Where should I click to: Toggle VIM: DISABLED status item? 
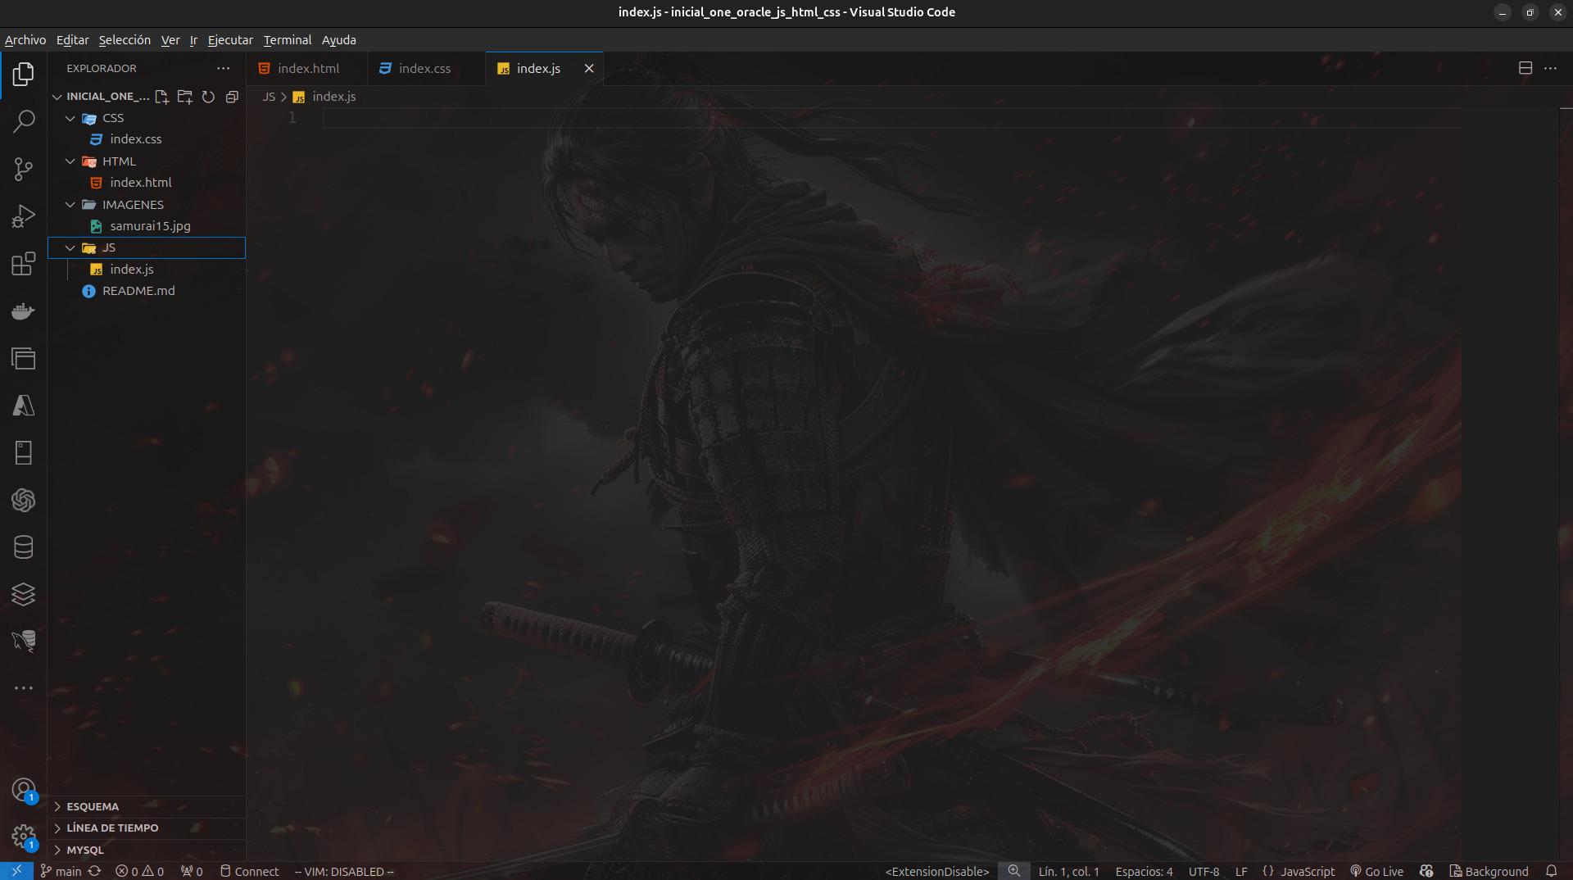pyautogui.click(x=344, y=871)
